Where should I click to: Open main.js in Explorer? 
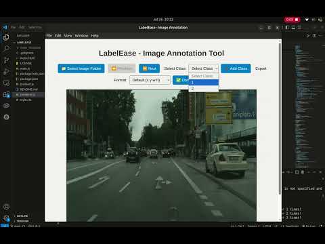pyautogui.click(x=25, y=68)
